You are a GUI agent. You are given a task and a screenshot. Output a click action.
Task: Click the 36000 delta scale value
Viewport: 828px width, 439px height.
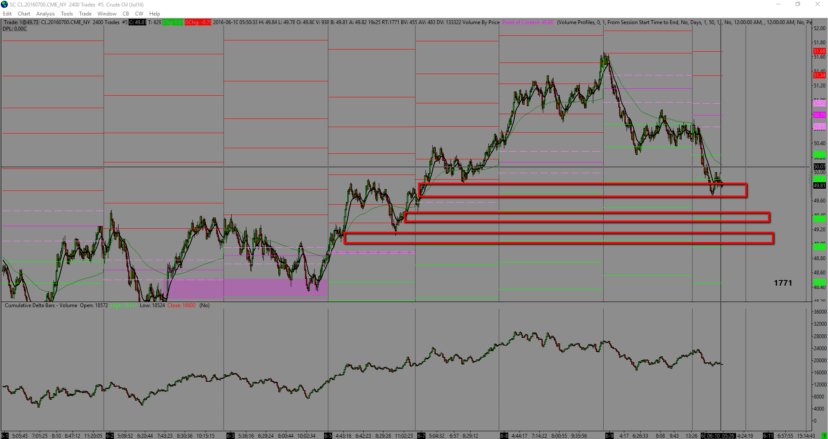point(820,311)
